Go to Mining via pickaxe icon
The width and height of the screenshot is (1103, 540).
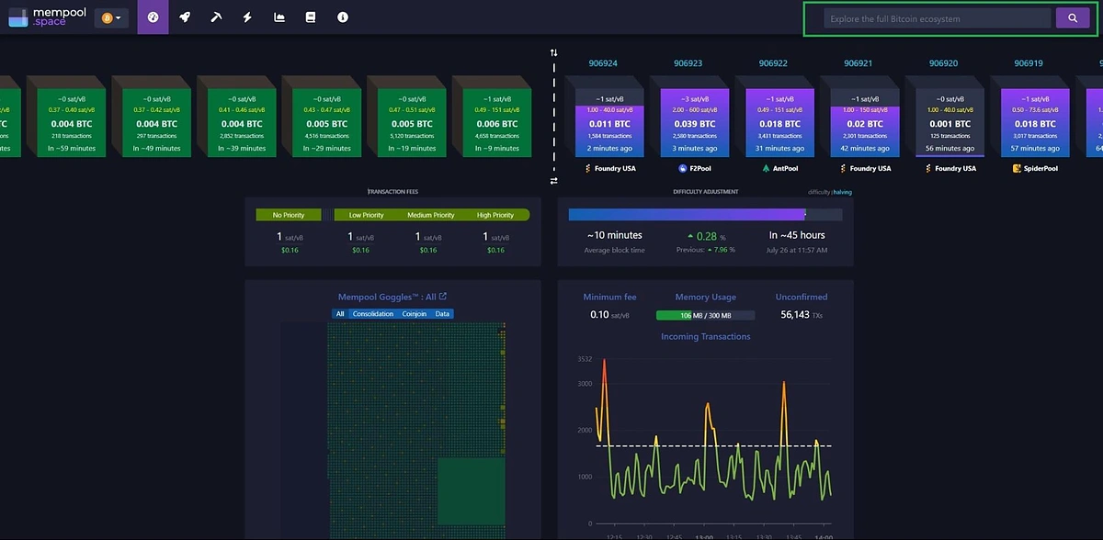click(216, 17)
